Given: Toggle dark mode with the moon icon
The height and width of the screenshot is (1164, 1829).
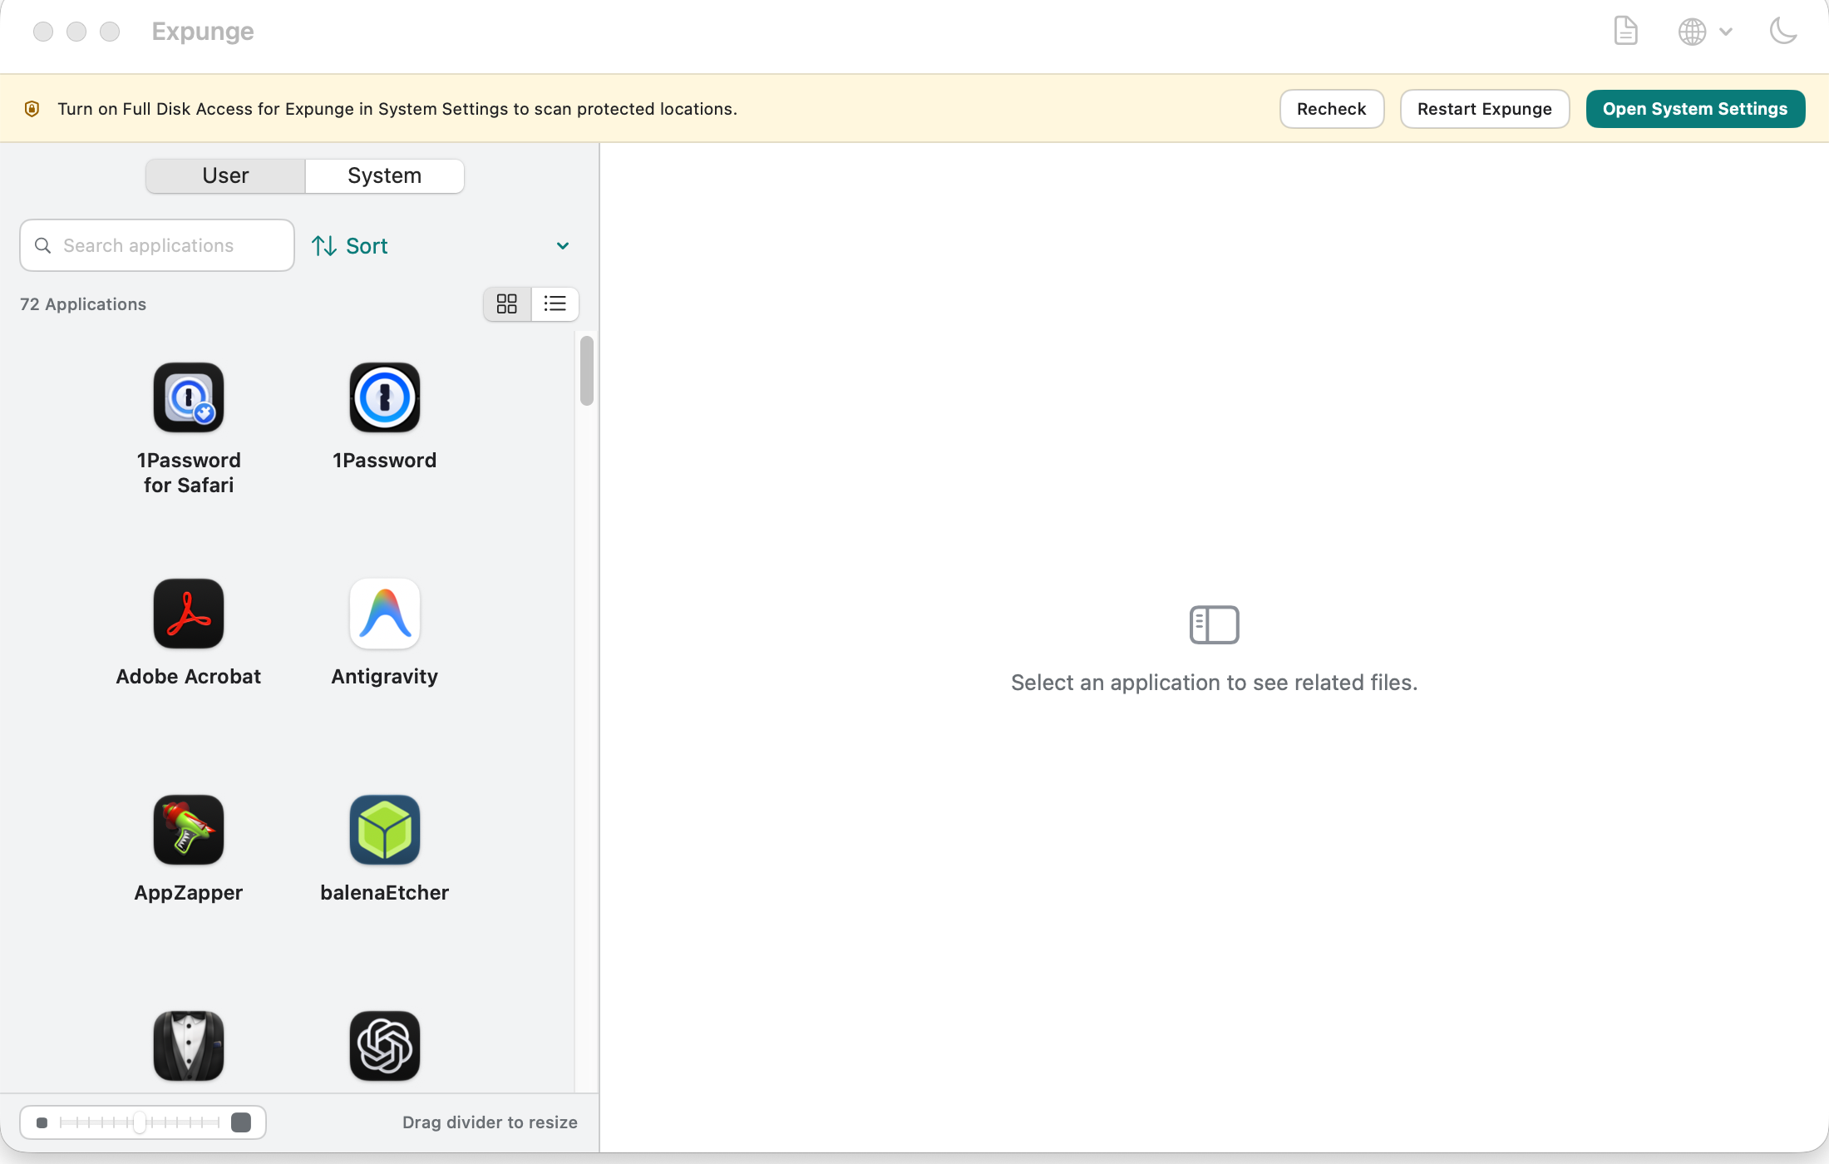Looking at the screenshot, I should point(1782,32).
